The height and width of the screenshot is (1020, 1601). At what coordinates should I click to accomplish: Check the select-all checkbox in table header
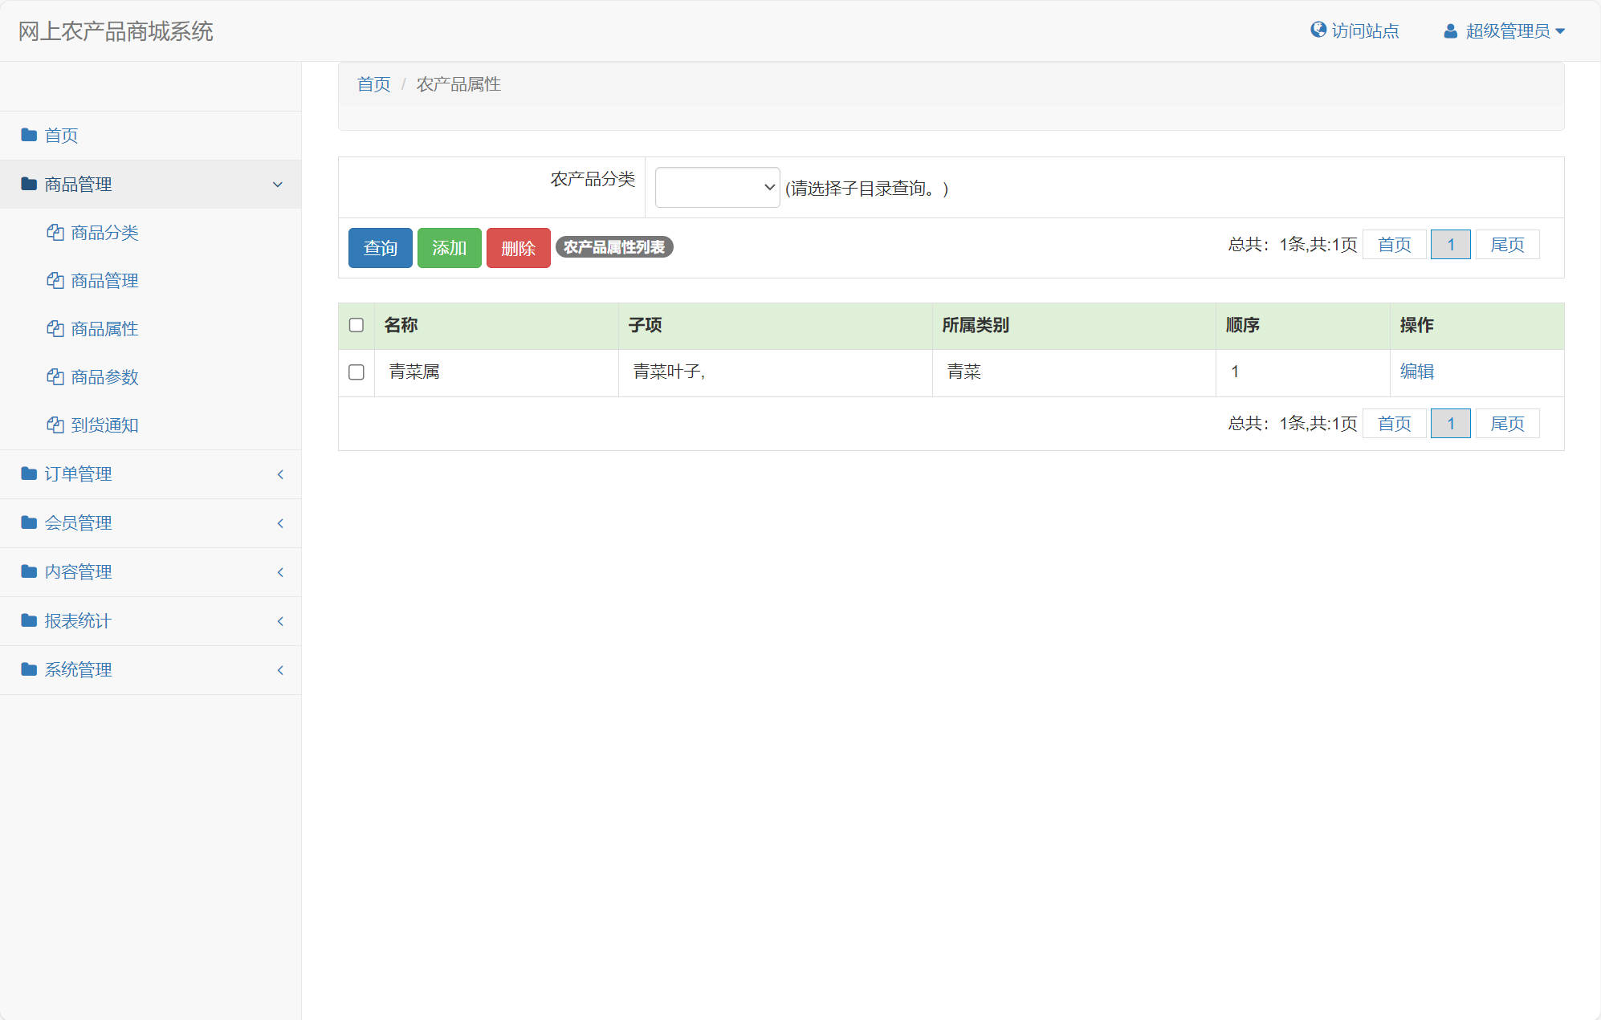coord(356,325)
